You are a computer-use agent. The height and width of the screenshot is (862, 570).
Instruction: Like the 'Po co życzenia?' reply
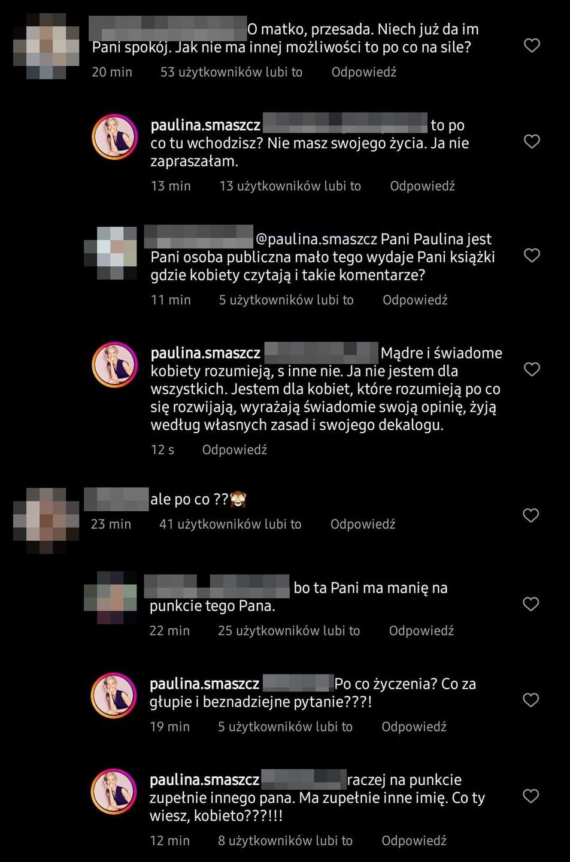530,700
